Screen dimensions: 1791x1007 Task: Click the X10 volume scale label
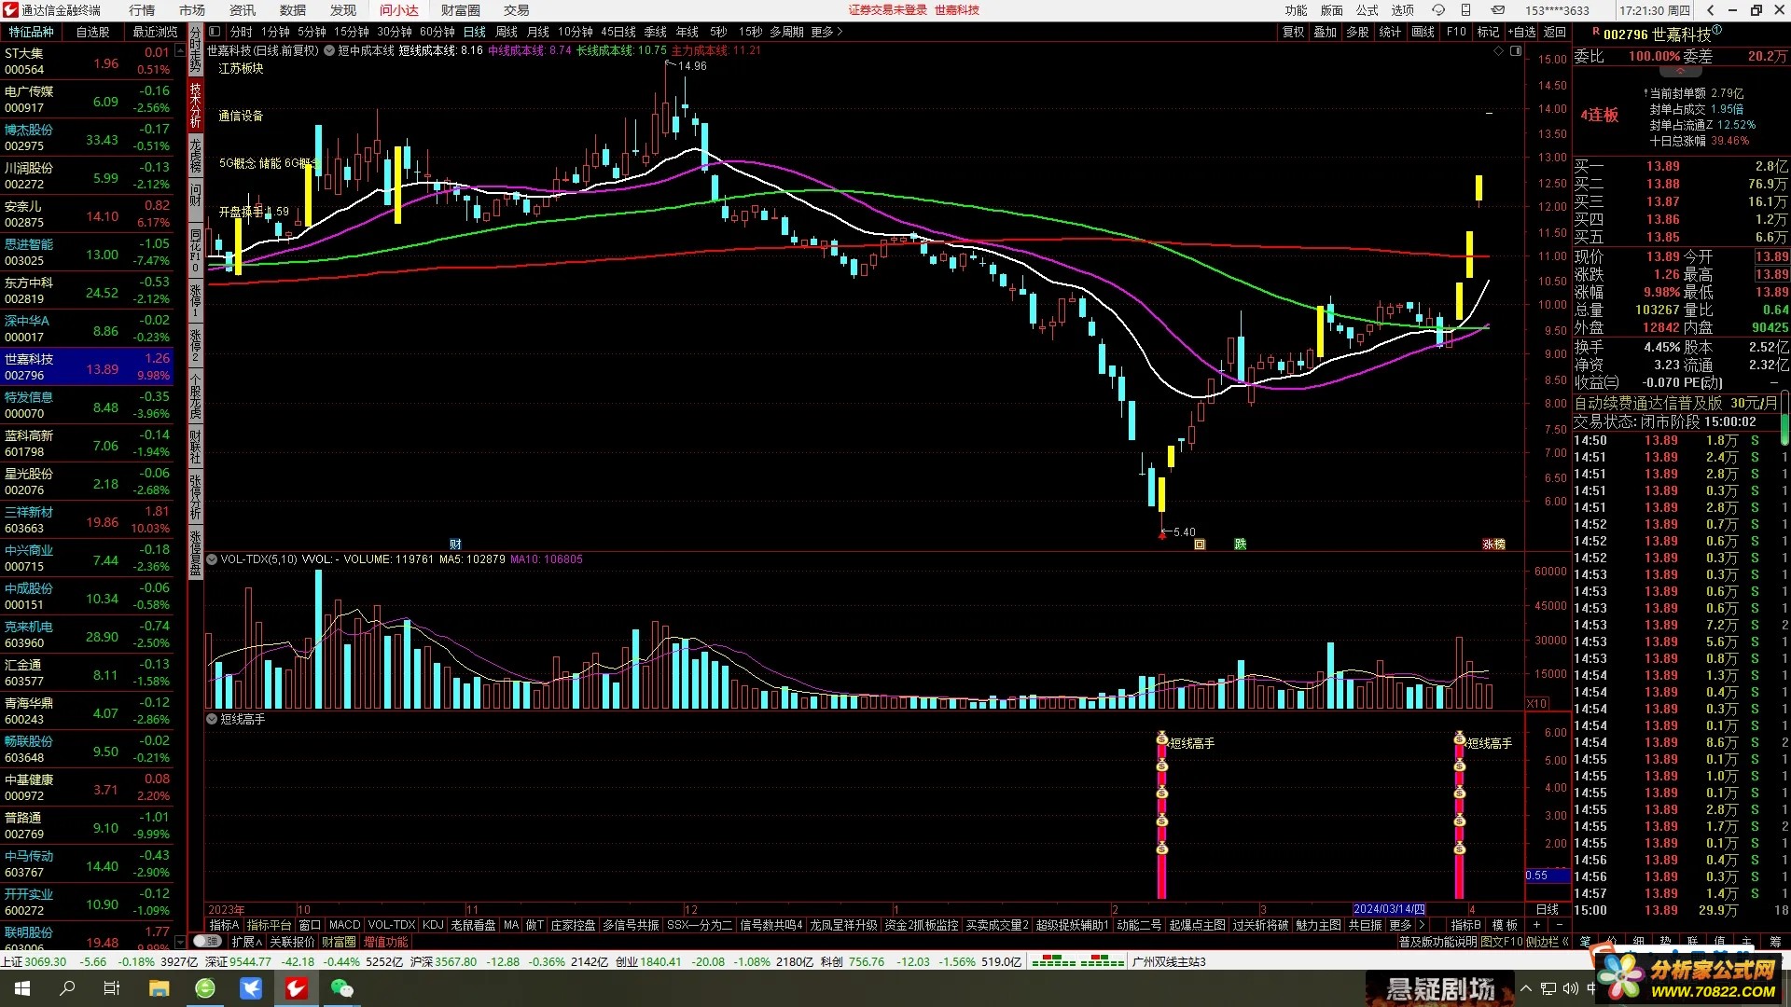(x=1537, y=703)
